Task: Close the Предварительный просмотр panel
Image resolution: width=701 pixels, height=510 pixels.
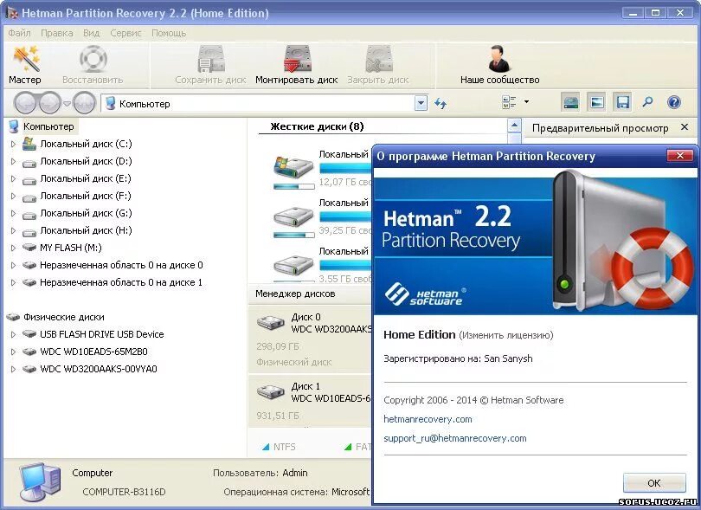Action: [685, 127]
